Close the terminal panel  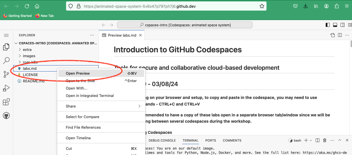347,140
